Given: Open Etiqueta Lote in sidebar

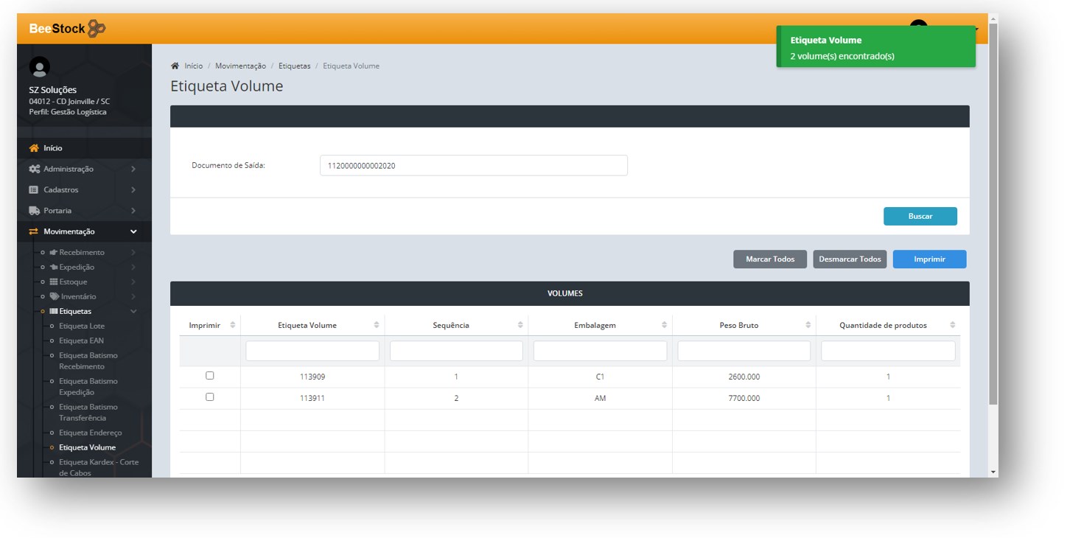Looking at the screenshot, I should tap(82, 326).
